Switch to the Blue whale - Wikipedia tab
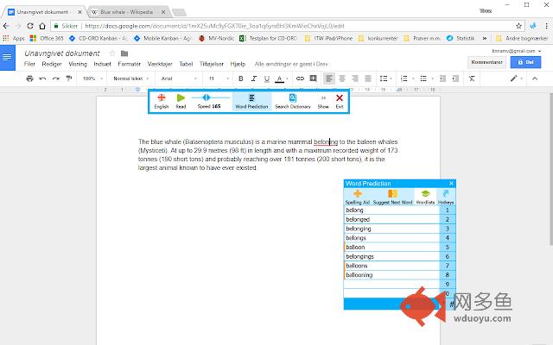553x345 pixels. [126, 12]
